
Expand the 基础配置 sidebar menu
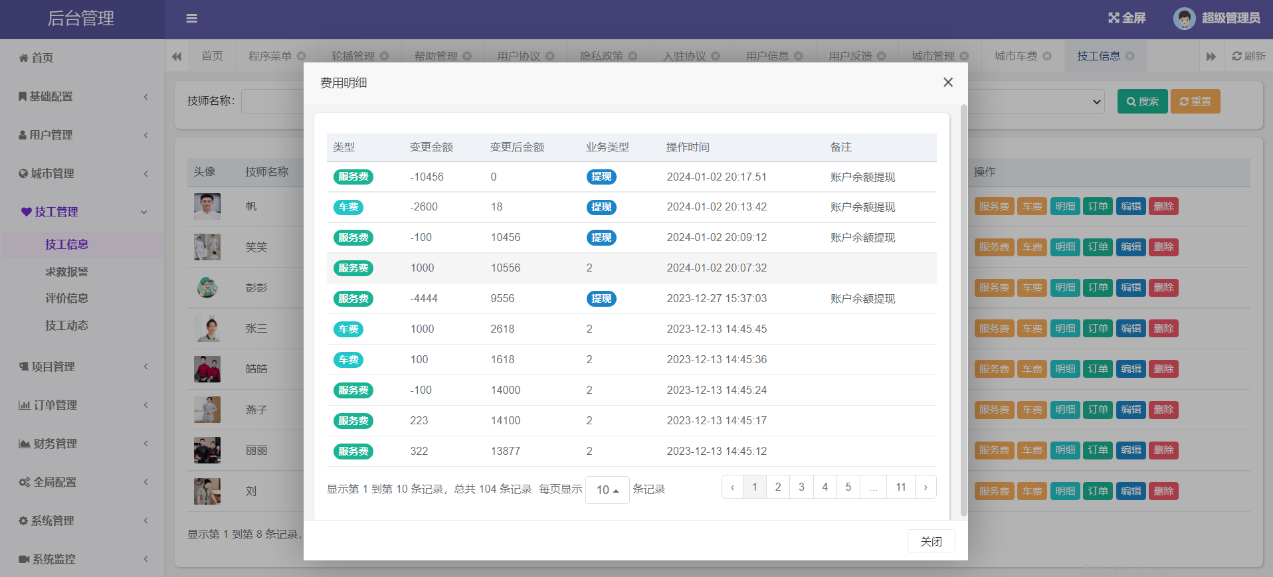pos(82,96)
